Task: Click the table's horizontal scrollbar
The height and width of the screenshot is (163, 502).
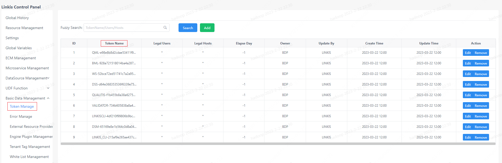Action: pyautogui.click(x=278, y=144)
